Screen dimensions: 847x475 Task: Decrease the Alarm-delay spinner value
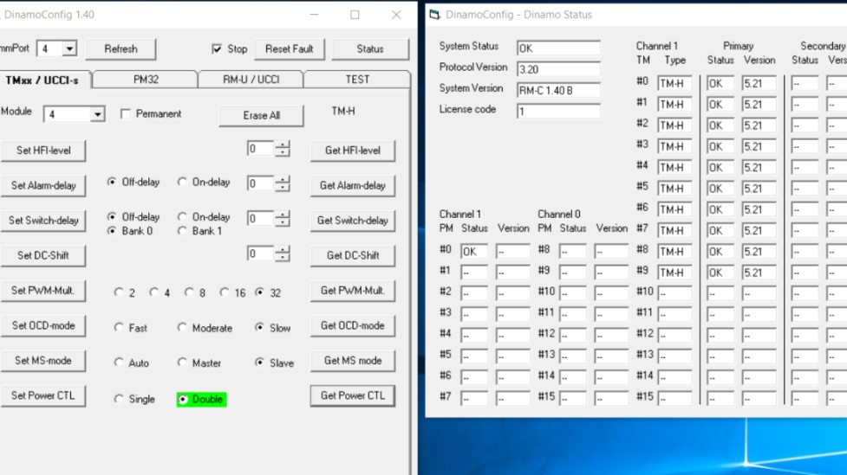(x=283, y=188)
